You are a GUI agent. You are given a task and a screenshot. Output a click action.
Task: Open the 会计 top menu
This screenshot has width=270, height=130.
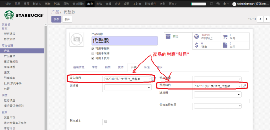tap(118, 4)
